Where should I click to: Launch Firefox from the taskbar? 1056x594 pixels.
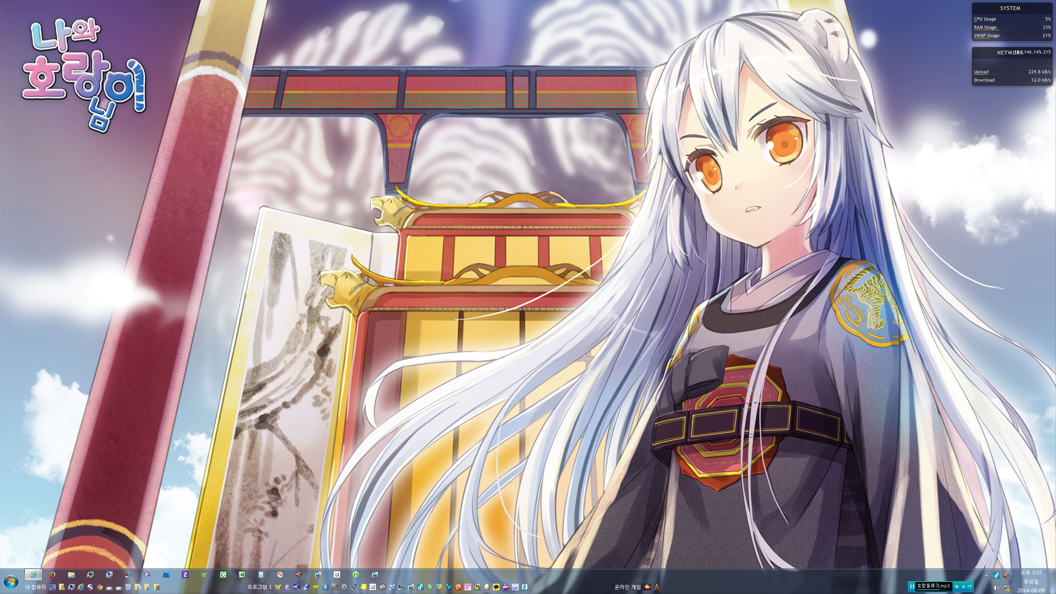(x=52, y=575)
